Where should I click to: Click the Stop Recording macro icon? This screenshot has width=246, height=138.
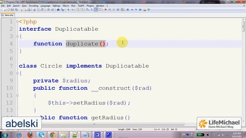point(110,10)
